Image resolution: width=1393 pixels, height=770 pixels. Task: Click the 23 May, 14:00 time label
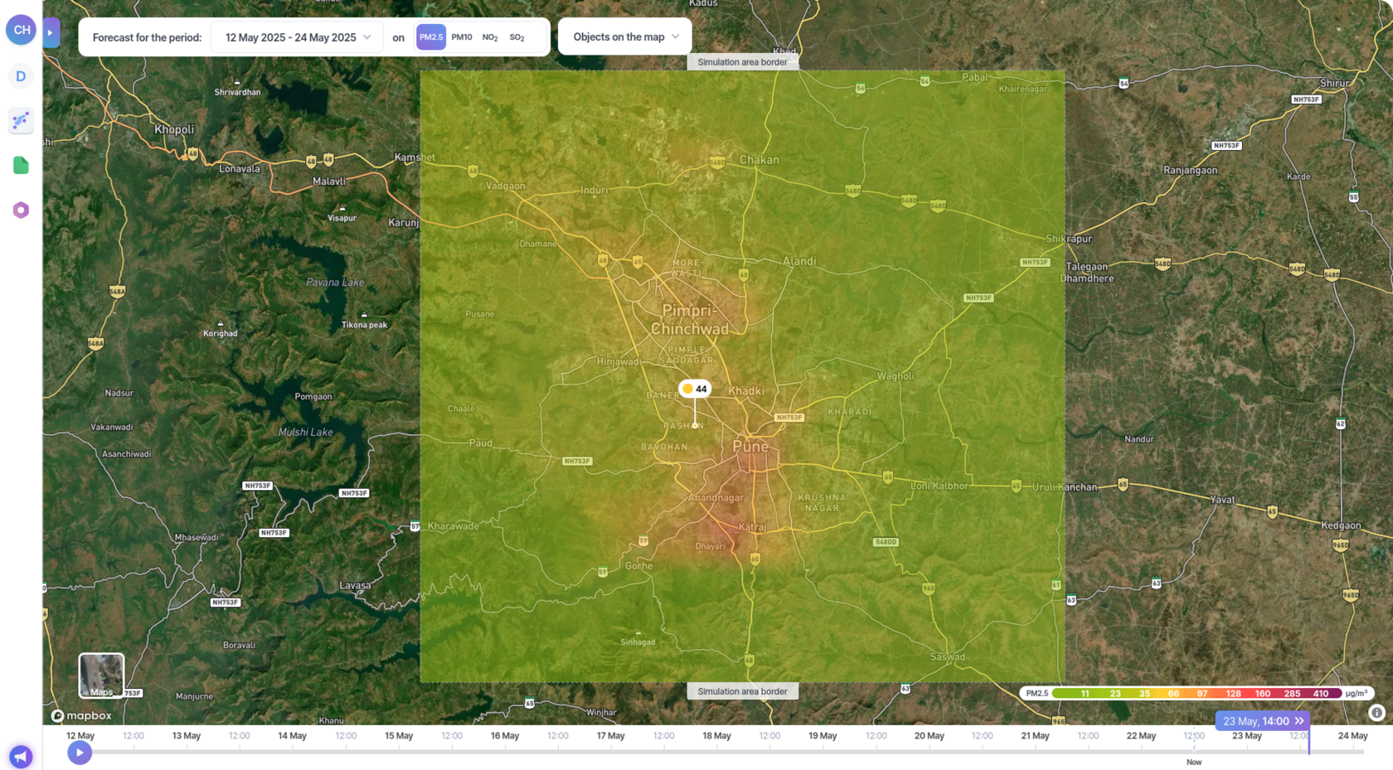[1255, 721]
